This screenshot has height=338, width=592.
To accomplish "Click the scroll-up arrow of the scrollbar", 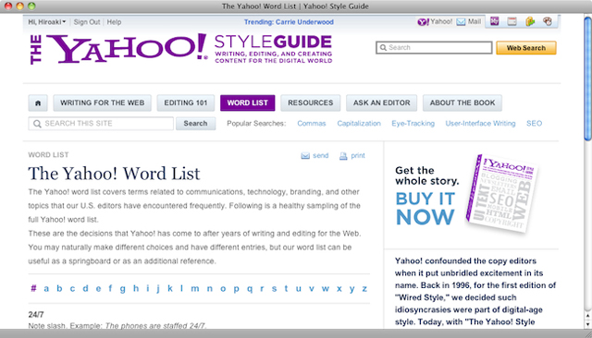I will (588, 316).
